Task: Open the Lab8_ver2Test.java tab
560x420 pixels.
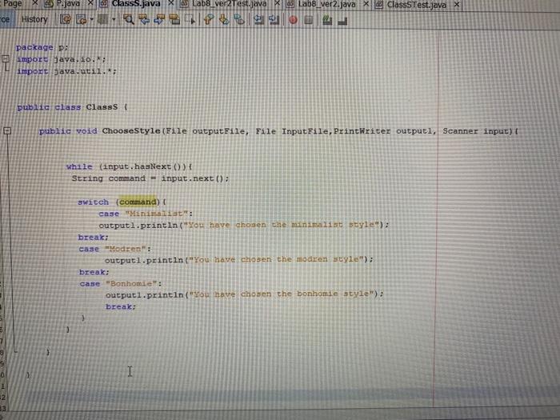Action: click(x=230, y=4)
